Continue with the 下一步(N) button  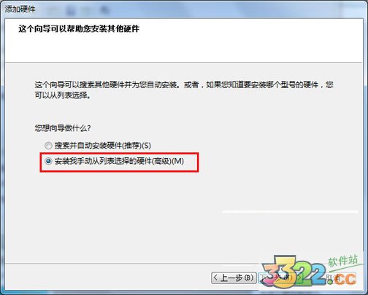280,278
